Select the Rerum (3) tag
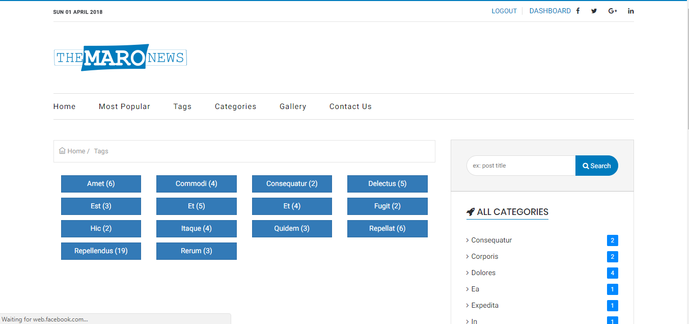The width and height of the screenshot is (689, 324). coord(197,251)
